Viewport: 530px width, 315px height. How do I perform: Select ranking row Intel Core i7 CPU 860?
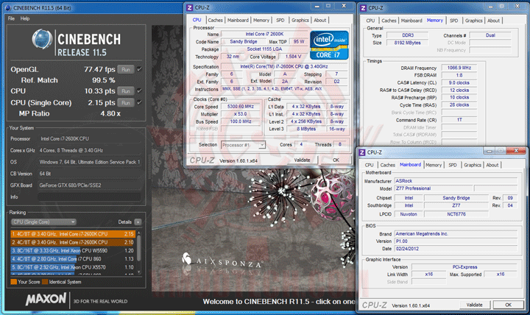pyautogui.click(x=73, y=259)
